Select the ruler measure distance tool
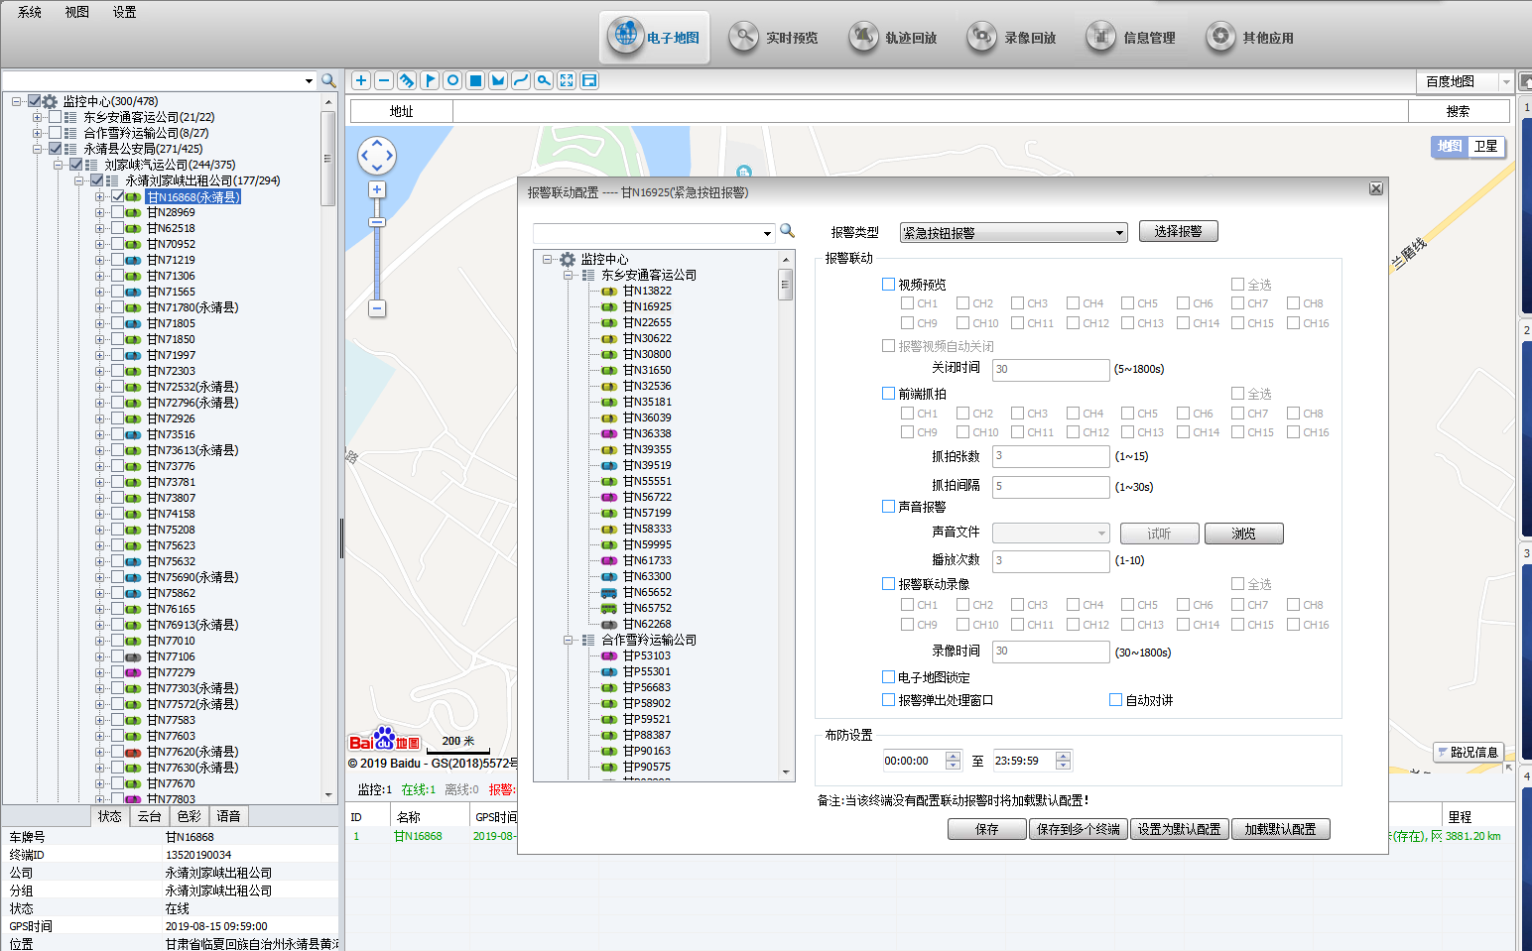The image size is (1532, 951). coord(407,80)
